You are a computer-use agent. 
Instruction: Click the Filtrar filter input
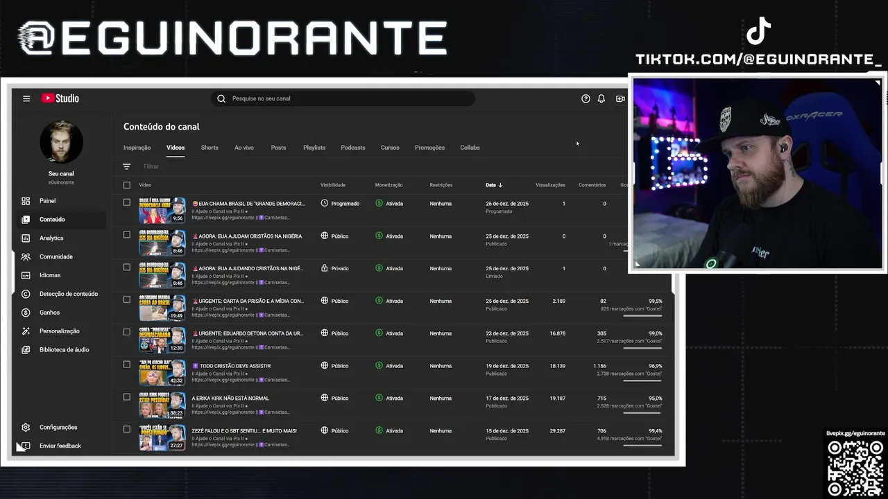[151, 166]
